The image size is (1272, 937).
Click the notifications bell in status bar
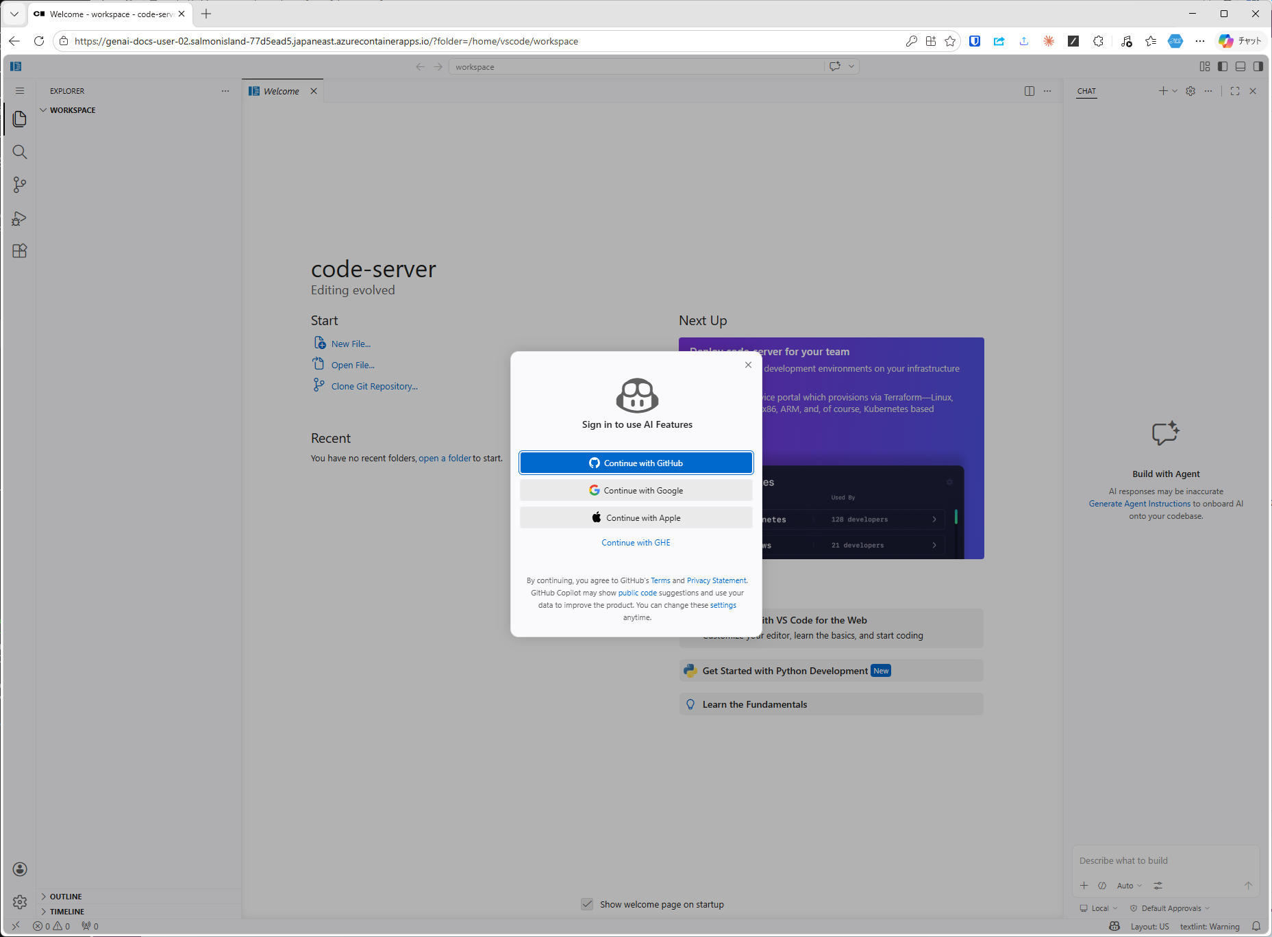click(x=1256, y=926)
